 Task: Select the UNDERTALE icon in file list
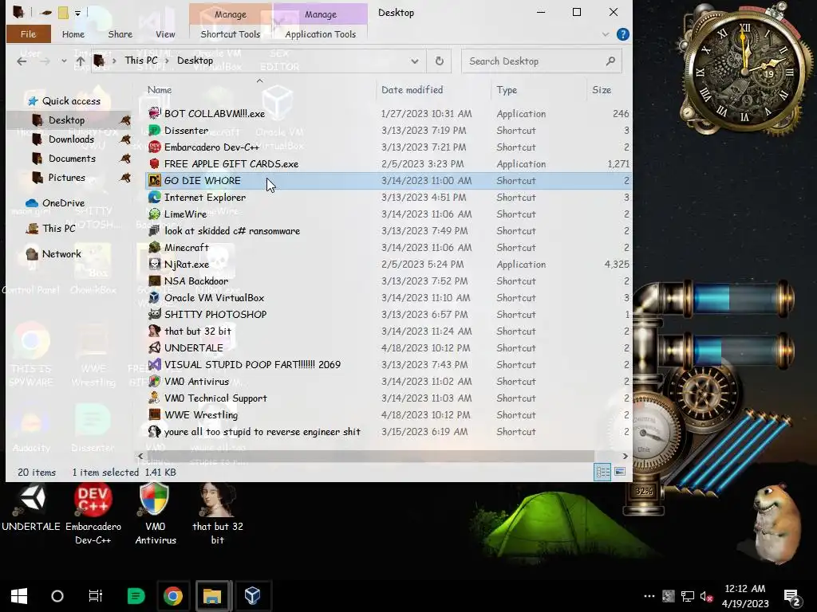[154, 347]
